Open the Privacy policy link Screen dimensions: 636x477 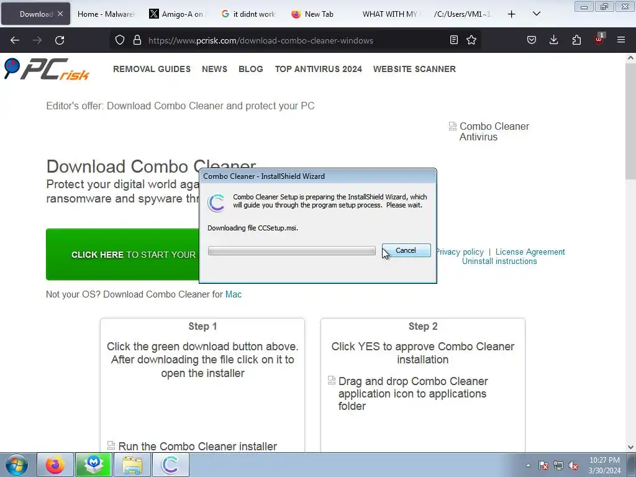tap(460, 252)
